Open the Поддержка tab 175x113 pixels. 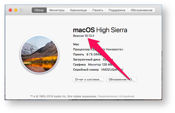117,10
